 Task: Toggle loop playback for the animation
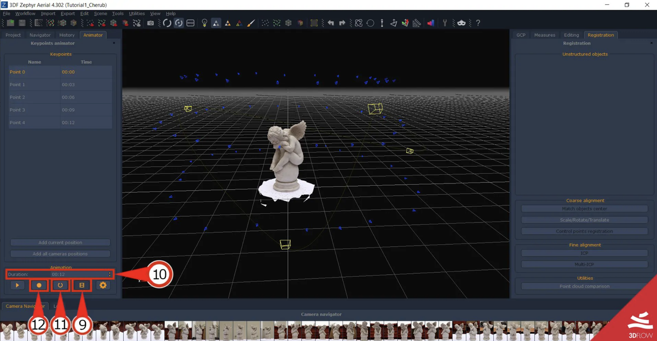coord(60,285)
